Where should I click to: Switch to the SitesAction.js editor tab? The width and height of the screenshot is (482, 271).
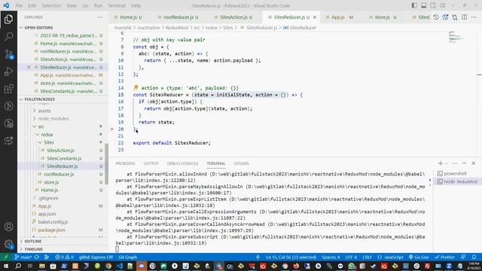coord(236,17)
